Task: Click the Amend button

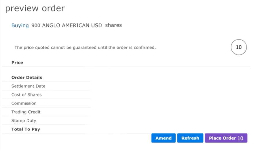Action: click(x=163, y=138)
